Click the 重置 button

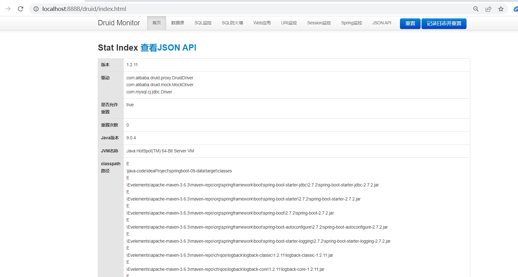tap(410, 23)
